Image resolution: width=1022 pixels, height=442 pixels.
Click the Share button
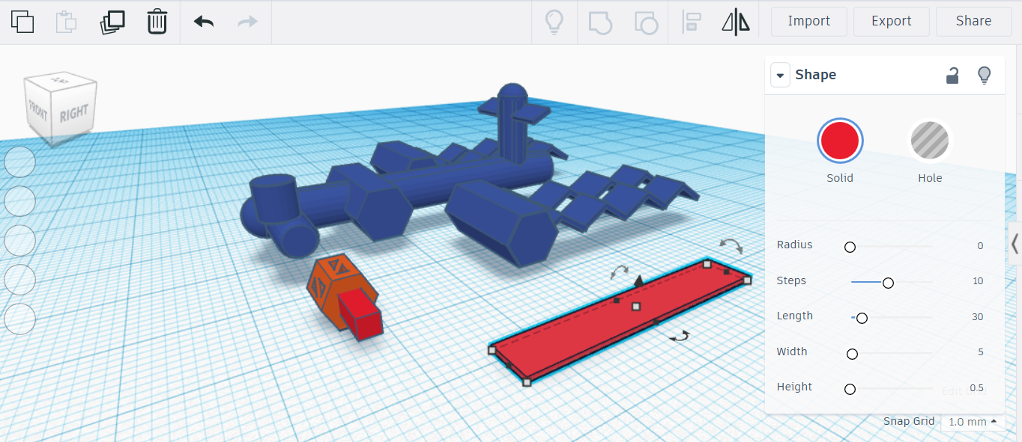973,22
